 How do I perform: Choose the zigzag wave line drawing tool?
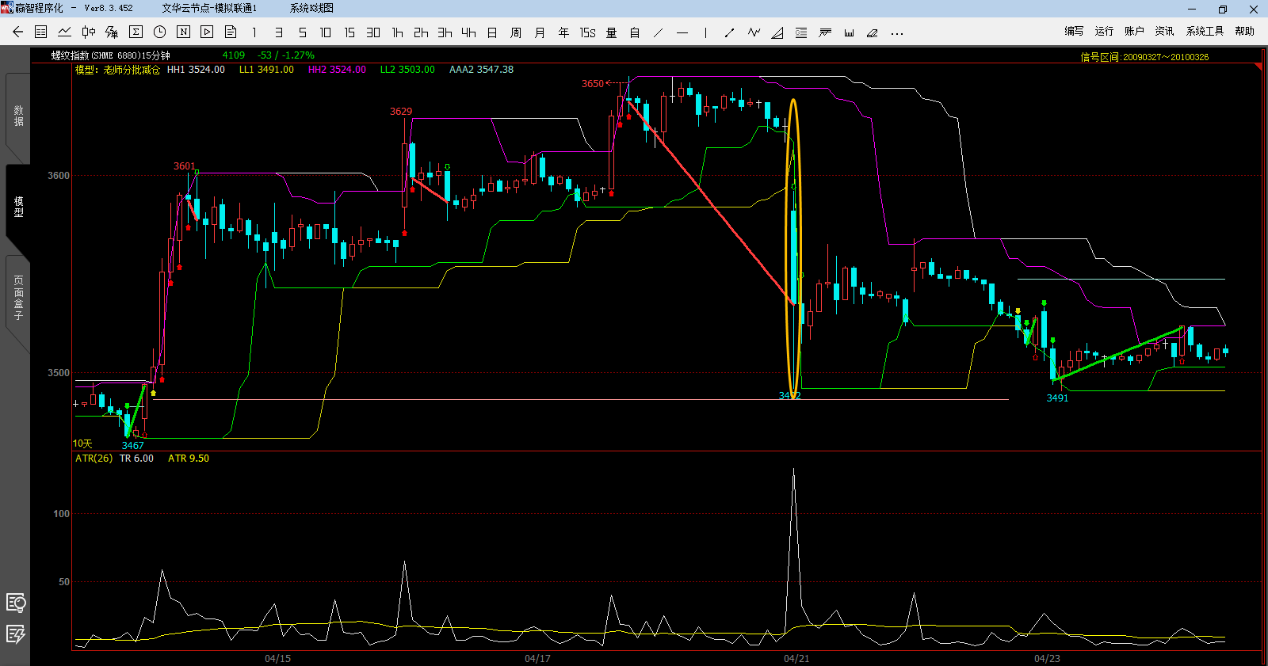click(754, 32)
